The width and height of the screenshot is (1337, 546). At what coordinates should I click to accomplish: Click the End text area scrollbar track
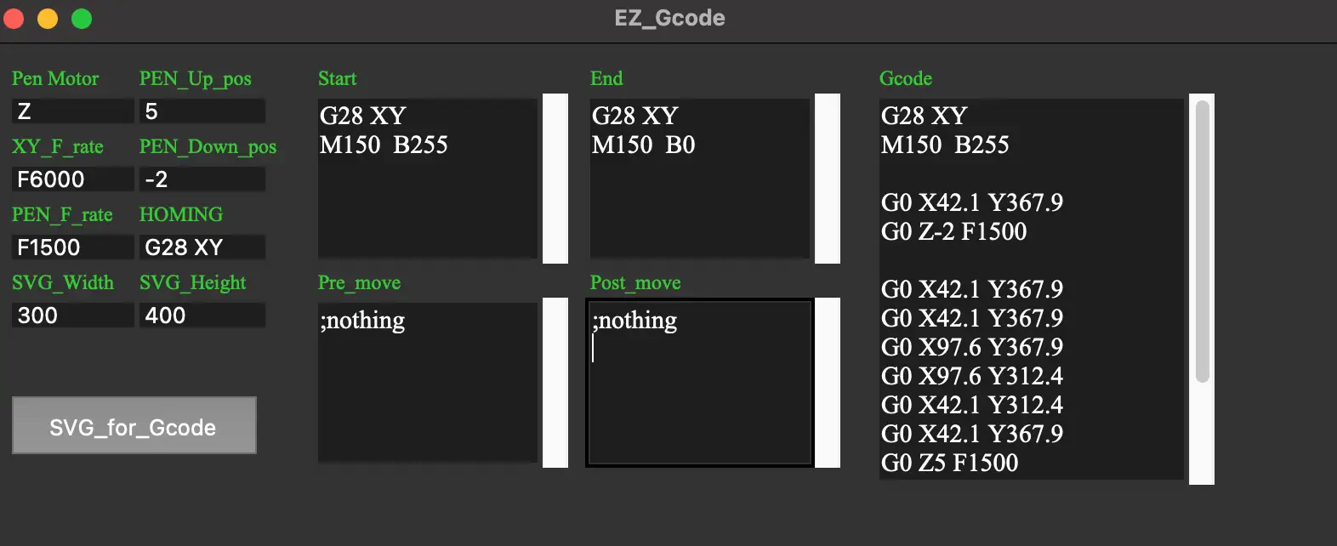(x=828, y=179)
